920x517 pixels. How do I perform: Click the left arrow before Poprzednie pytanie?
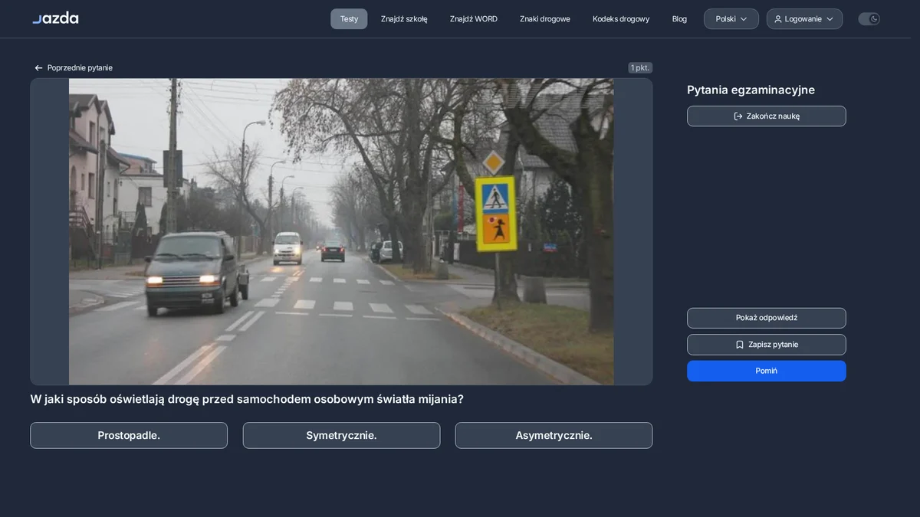tap(38, 68)
